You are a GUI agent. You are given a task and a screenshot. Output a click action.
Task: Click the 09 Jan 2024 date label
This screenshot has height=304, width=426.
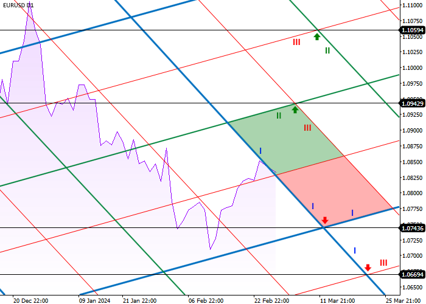(x=94, y=301)
